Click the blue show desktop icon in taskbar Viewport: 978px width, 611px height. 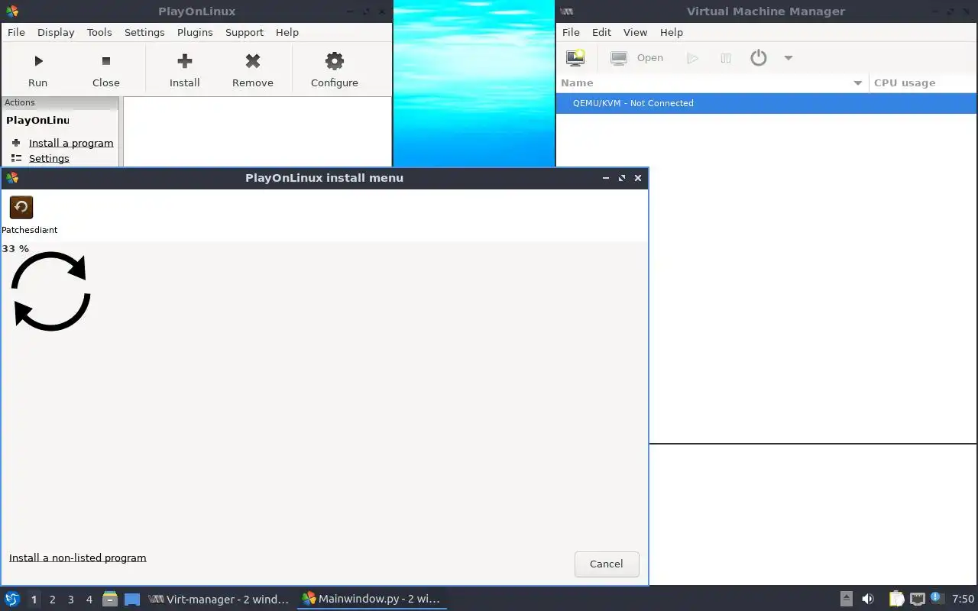click(x=132, y=600)
